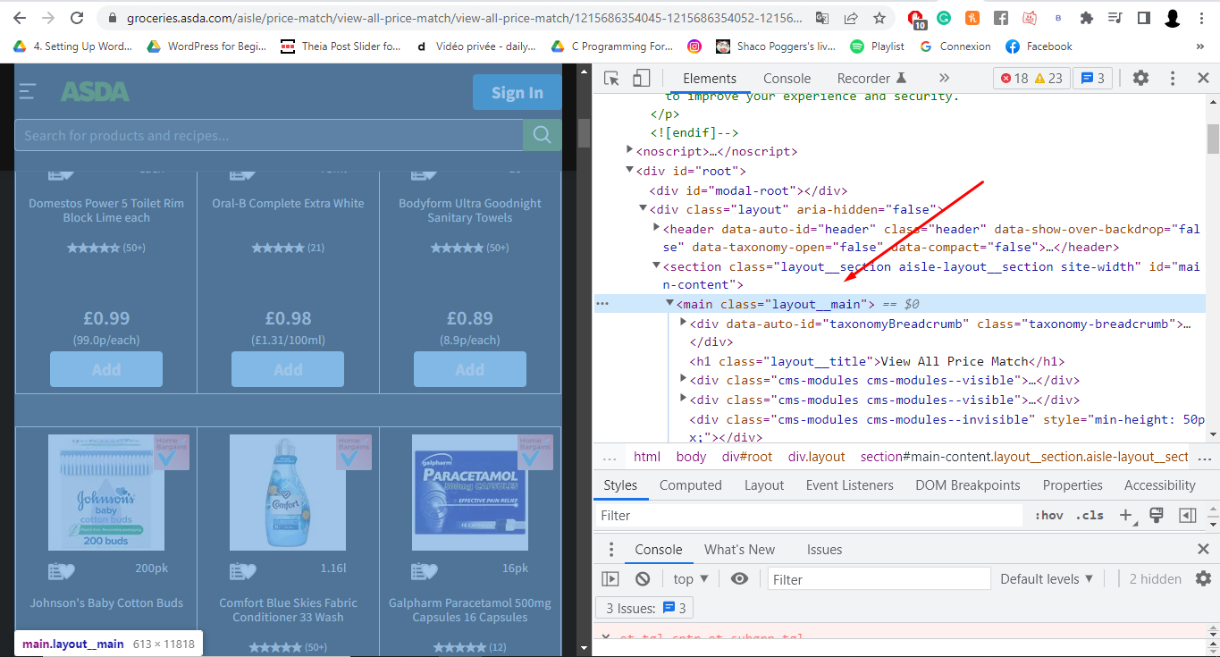Open the Layout pane tab
This screenshot has height=657, width=1220.
764,485
